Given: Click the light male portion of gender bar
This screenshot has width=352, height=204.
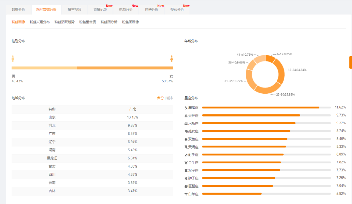Looking at the screenshot, I should pos(44,68).
